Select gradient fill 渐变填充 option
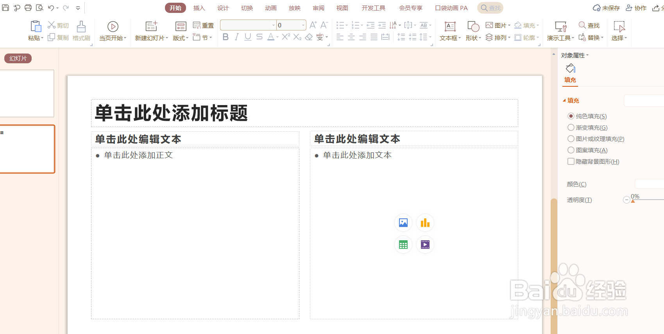 [x=587, y=127]
